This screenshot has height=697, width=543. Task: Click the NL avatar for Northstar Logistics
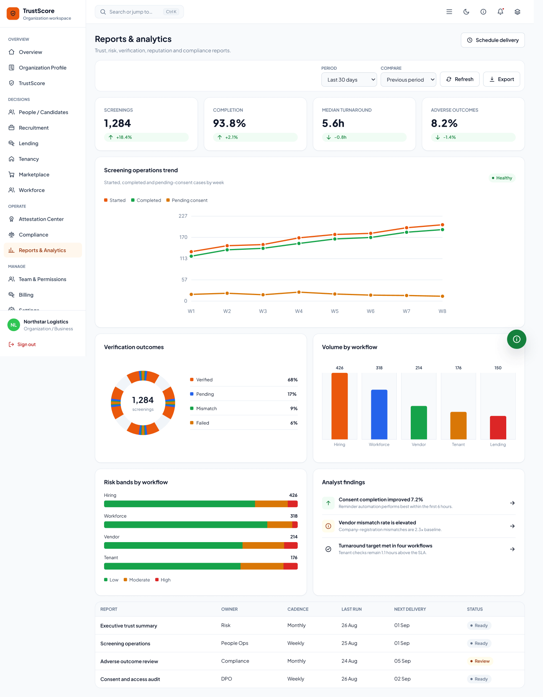[14, 325]
